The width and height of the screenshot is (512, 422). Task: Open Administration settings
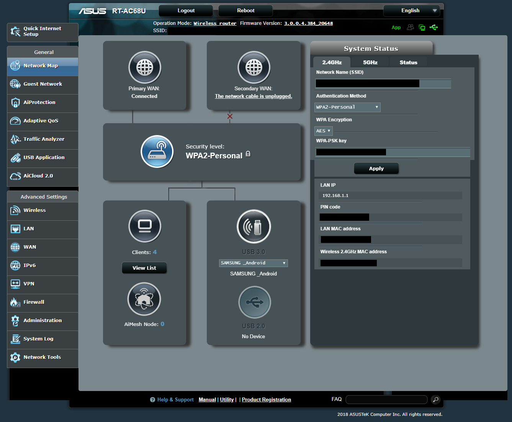(43, 321)
